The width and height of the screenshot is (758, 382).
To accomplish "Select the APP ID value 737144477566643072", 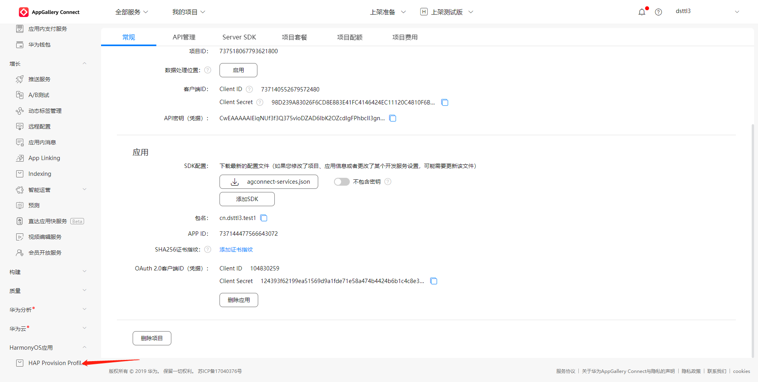I will click(x=249, y=234).
